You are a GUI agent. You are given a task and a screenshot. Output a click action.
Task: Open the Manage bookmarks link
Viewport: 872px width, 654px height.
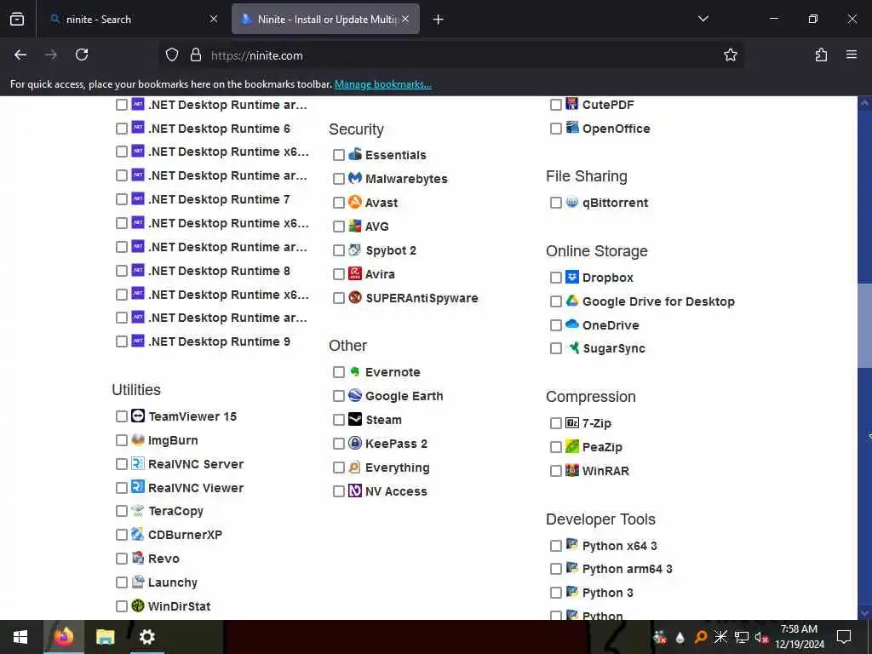pyautogui.click(x=382, y=84)
